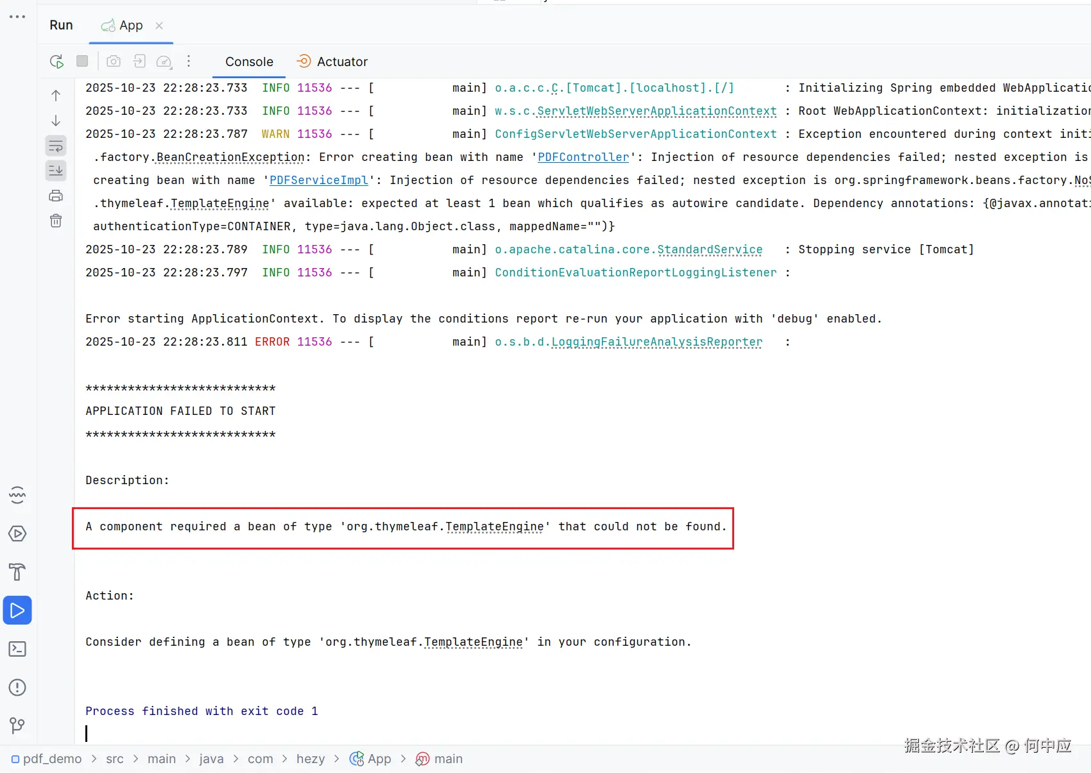Click the App class breadcrumb
The width and height of the screenshot is (1091, 774).
370,759
